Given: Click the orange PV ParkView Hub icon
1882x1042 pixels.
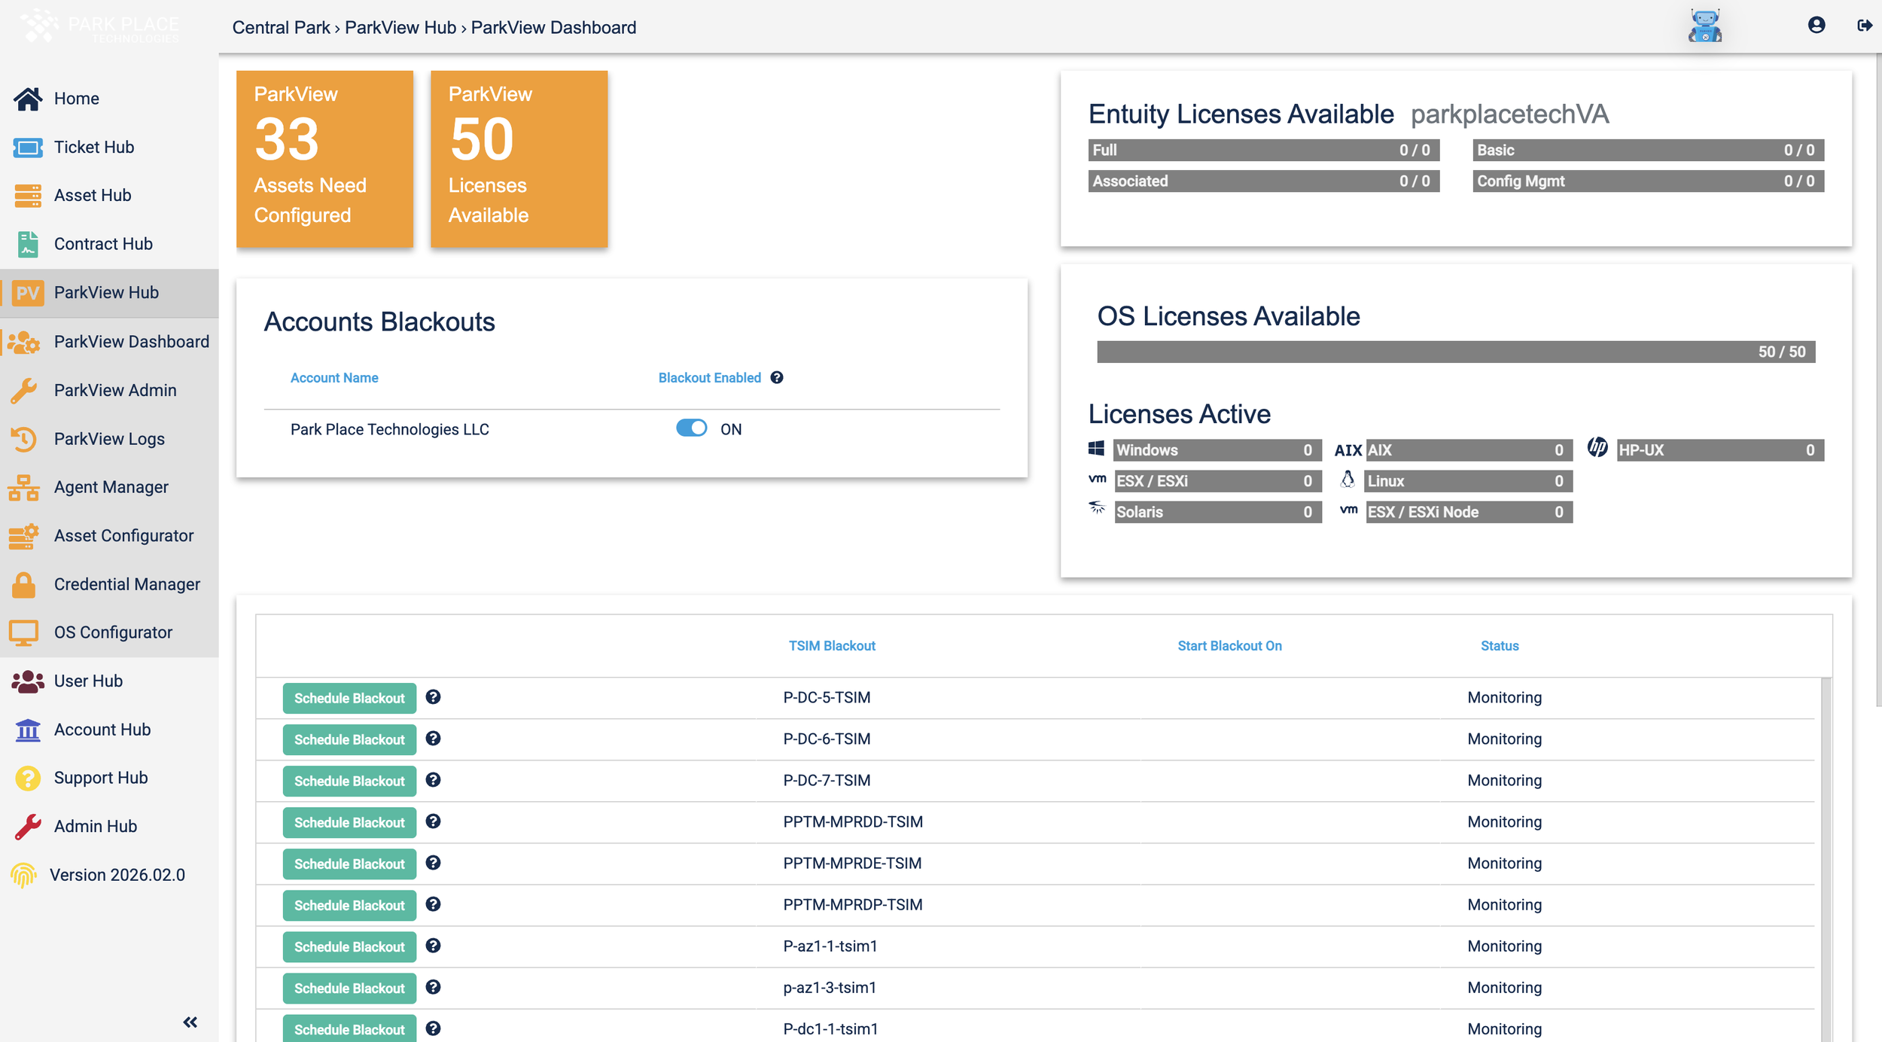Looking at the screenshot, I should (x=28, y=293).
